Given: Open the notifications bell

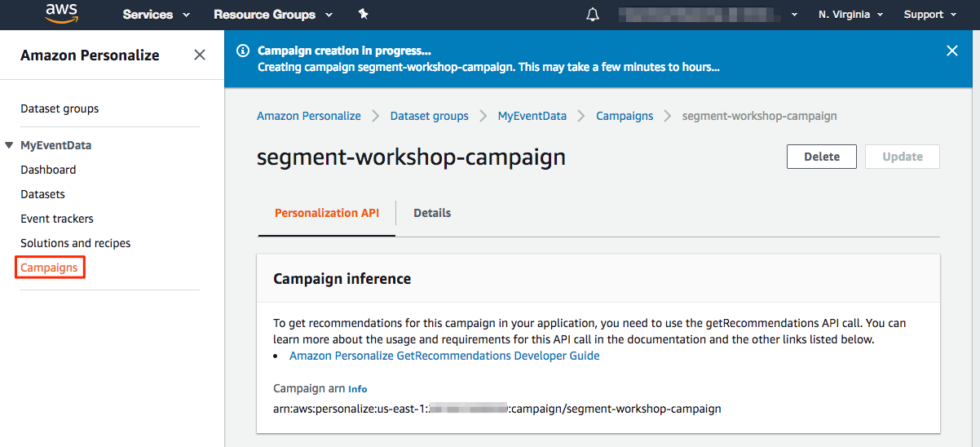Looking at the screenshot, I should 593,15.
